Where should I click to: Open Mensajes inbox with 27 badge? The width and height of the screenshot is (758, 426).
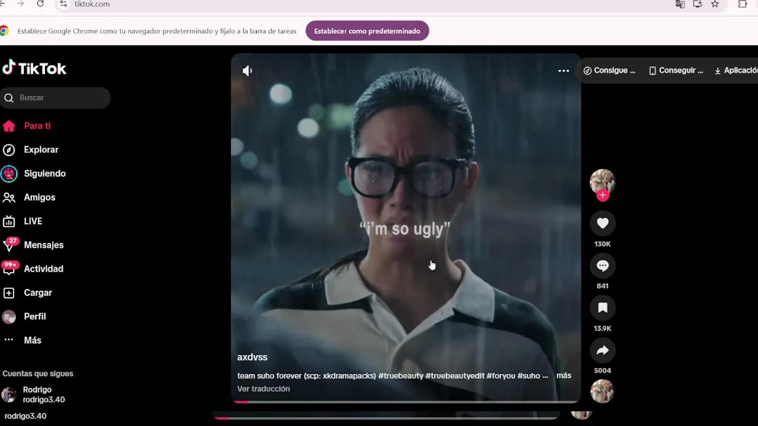[x=43, y=245]
